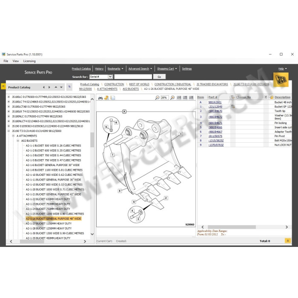Click the Product Catalog forward arrow
This screenshot has height=298, width=298.
click(49, 87)
